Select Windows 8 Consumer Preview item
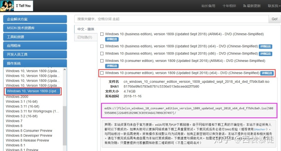Image resolution: width=281 pixels, height=151 pixels. point(29,131)
